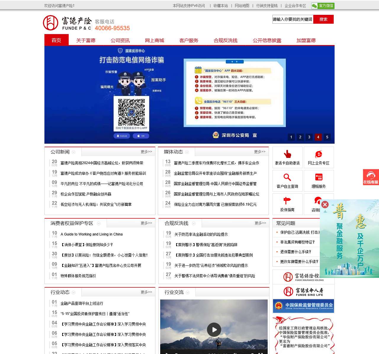Image resolution: width=379 pixels, height=354 pixels.
Task: Close the floating 普惠 advertisement
Action: pyautogui.click(x=325, y=204)
